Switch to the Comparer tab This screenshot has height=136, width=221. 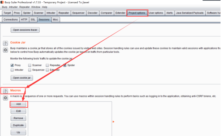107,13
